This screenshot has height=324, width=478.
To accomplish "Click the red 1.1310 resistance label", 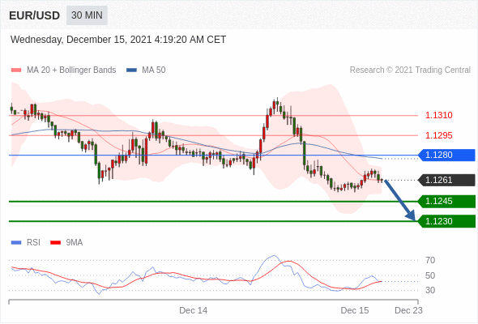I will click(438, 116).
